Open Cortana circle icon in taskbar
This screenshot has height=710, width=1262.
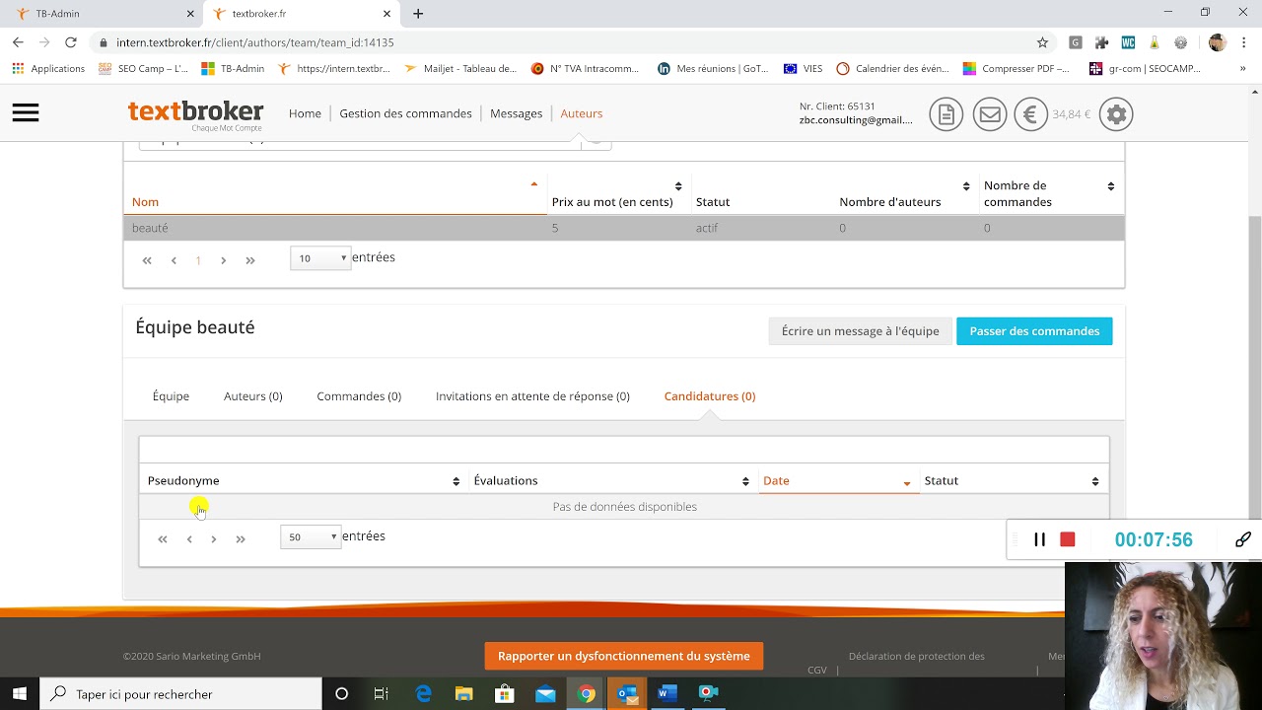click(x=341, y=694)
